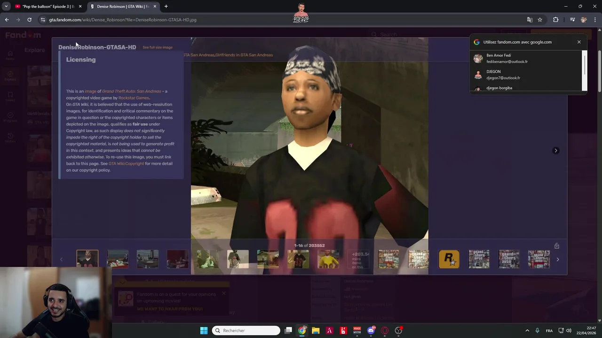The height and width of the screenshot is (338, 602).
Task: Open Discord from the taskbar
Action: (x=371, y=330)
